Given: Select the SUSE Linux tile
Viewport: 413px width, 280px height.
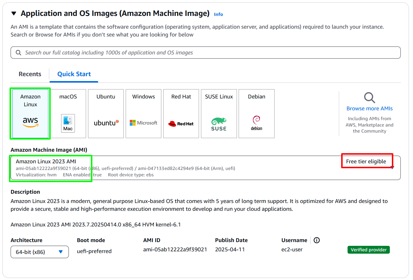Looking at the screenshot, I should (219, 114).
